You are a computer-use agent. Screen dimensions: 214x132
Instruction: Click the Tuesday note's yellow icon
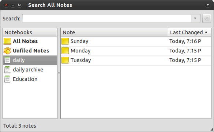pyautogui.click(x=65, y=60)
